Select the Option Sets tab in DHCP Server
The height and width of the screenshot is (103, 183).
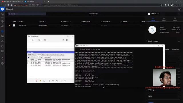tap(49, 55)
